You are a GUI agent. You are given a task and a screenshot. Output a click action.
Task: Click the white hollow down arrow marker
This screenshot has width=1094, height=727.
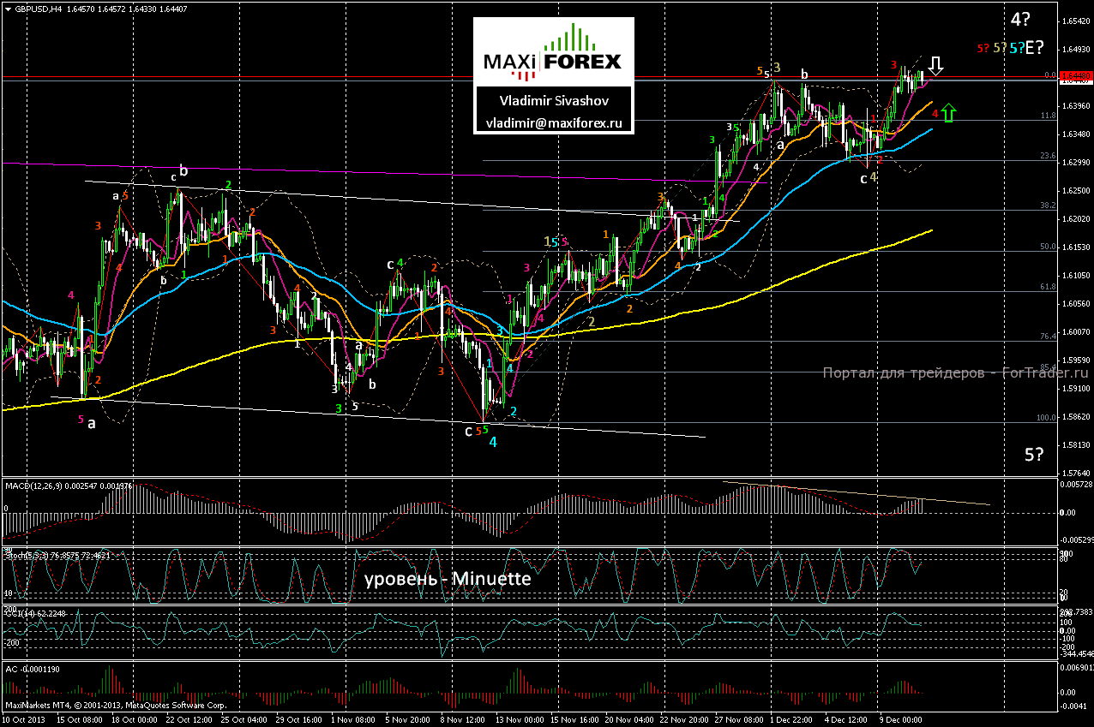(936, 66)
